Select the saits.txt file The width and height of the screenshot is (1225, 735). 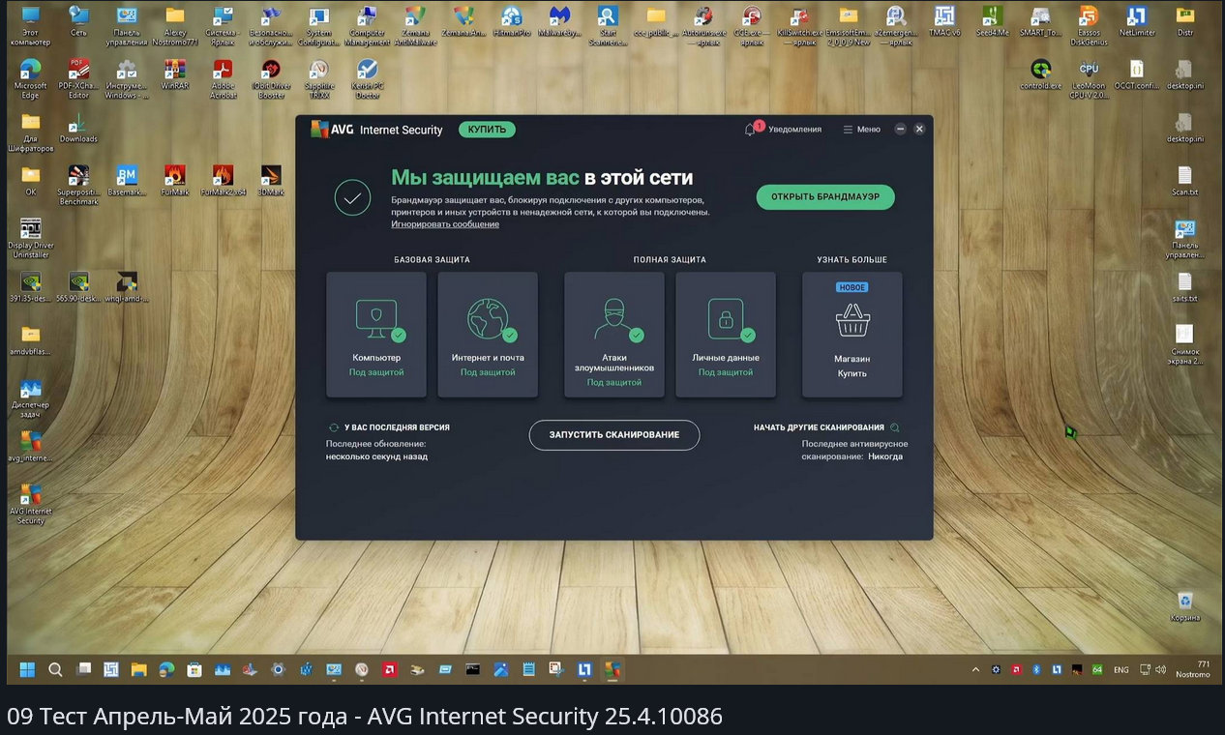[1184, 287]
